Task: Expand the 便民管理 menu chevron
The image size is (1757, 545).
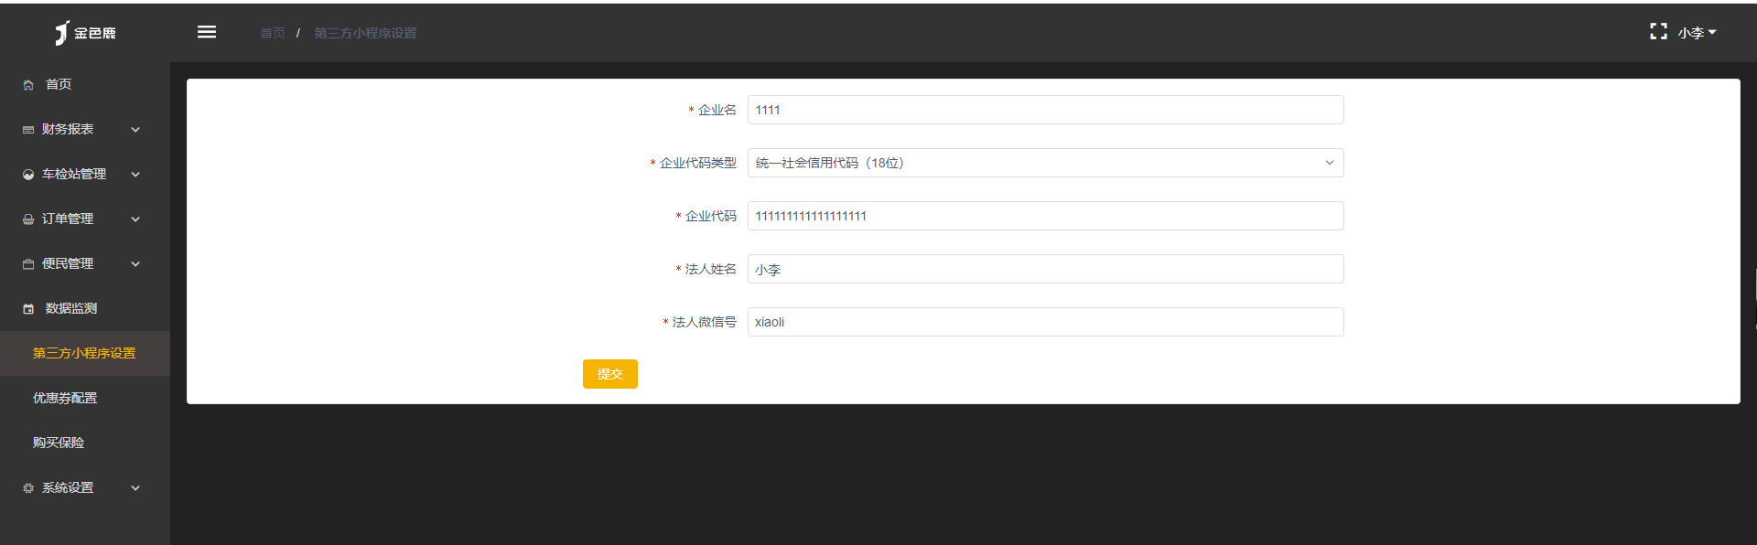Action: point(135,264)
